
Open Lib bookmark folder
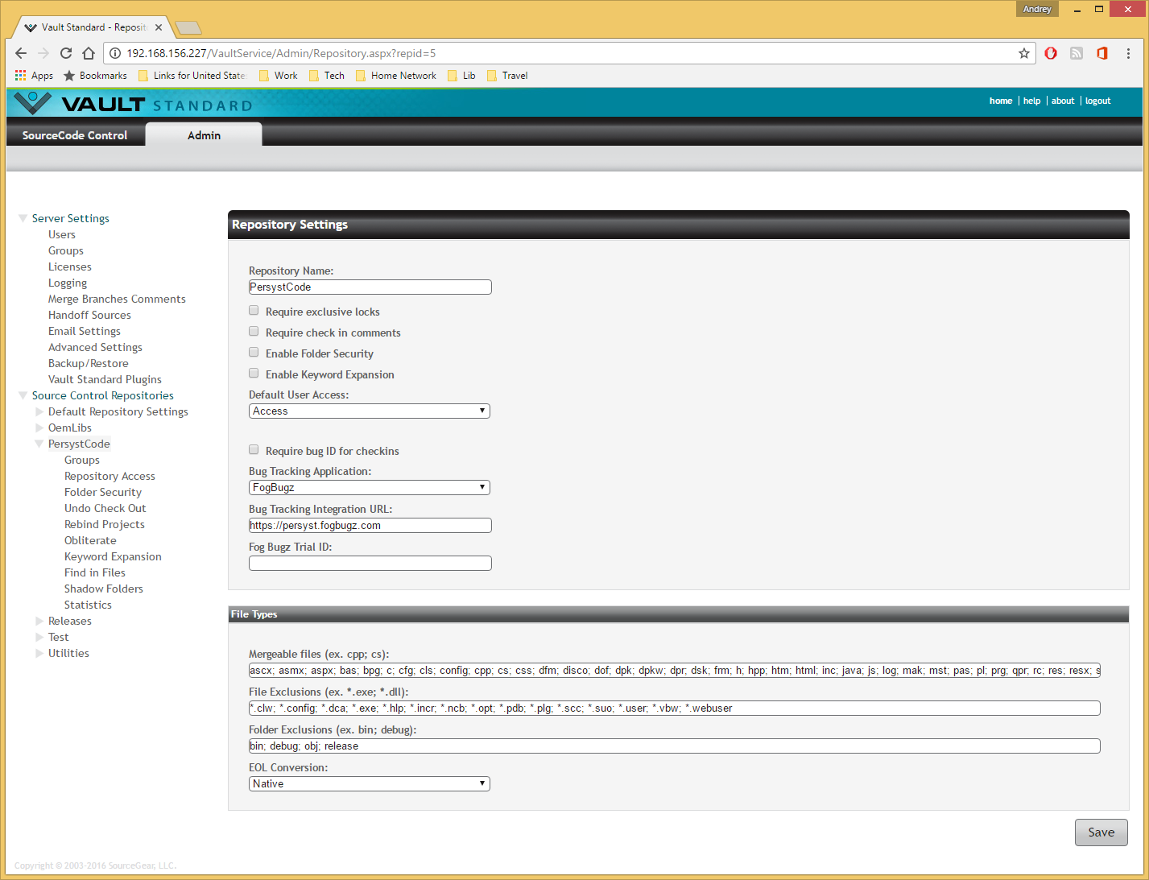[461, 76]
